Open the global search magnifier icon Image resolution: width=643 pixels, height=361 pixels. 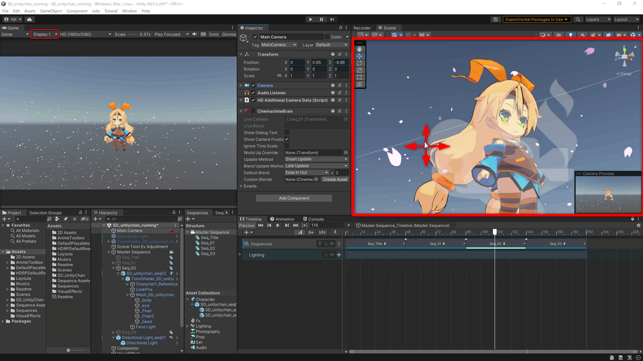point(578,19)
